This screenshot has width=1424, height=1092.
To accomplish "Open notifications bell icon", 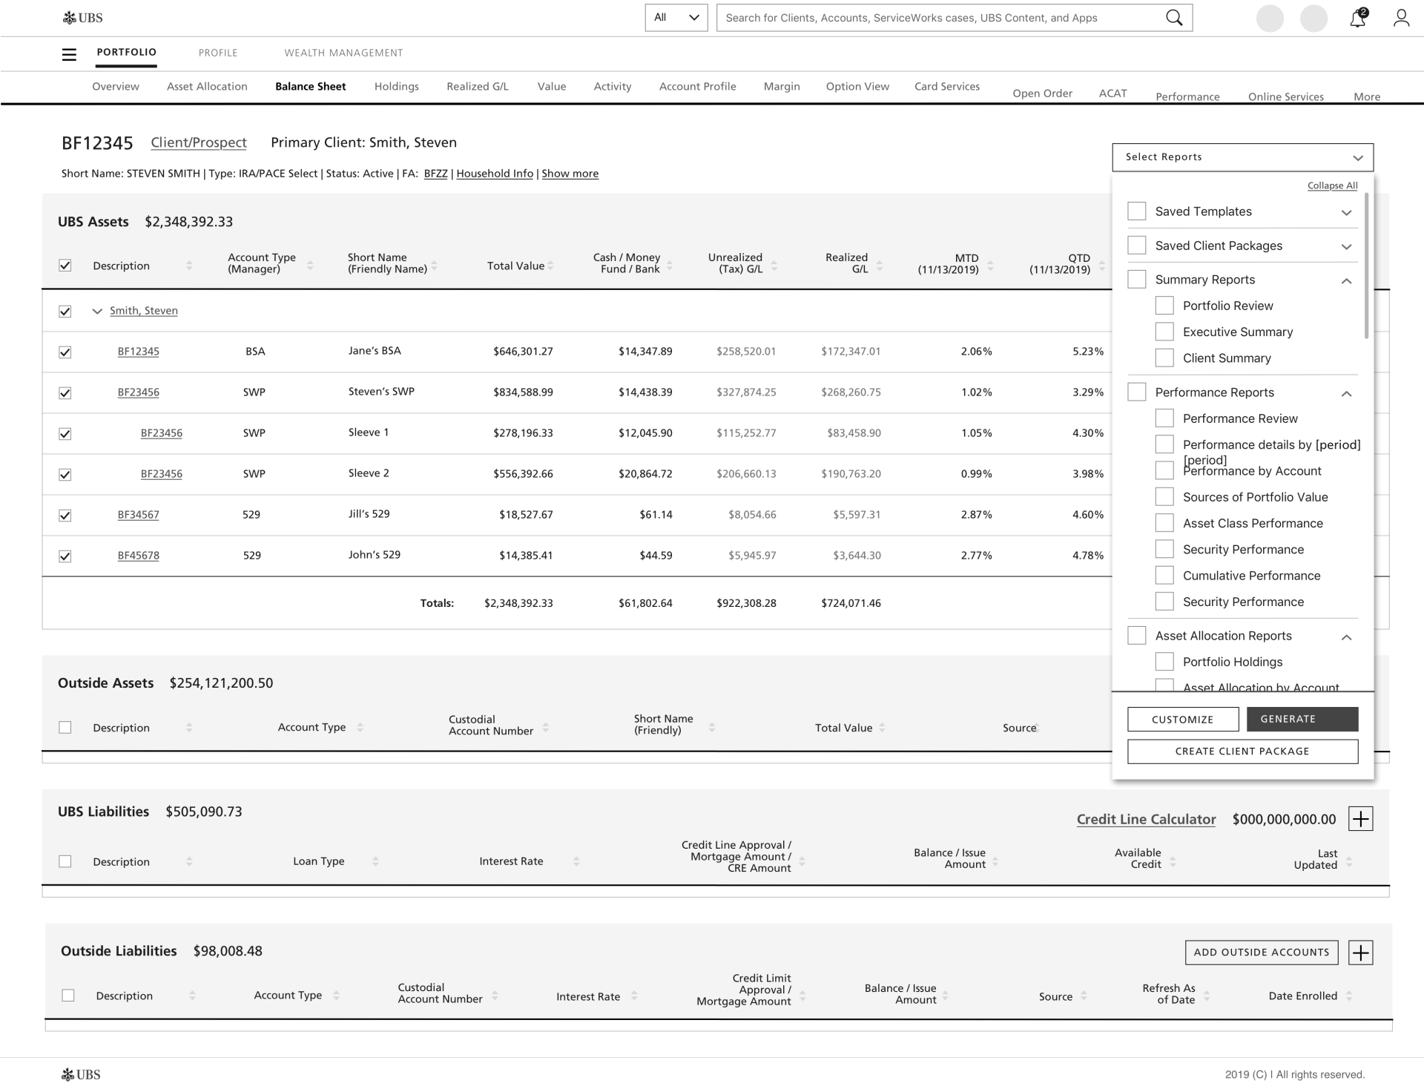I will [x=1357, y=18].
